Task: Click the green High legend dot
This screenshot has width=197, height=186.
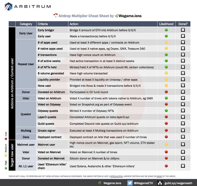Action: (x=6, y=168)
